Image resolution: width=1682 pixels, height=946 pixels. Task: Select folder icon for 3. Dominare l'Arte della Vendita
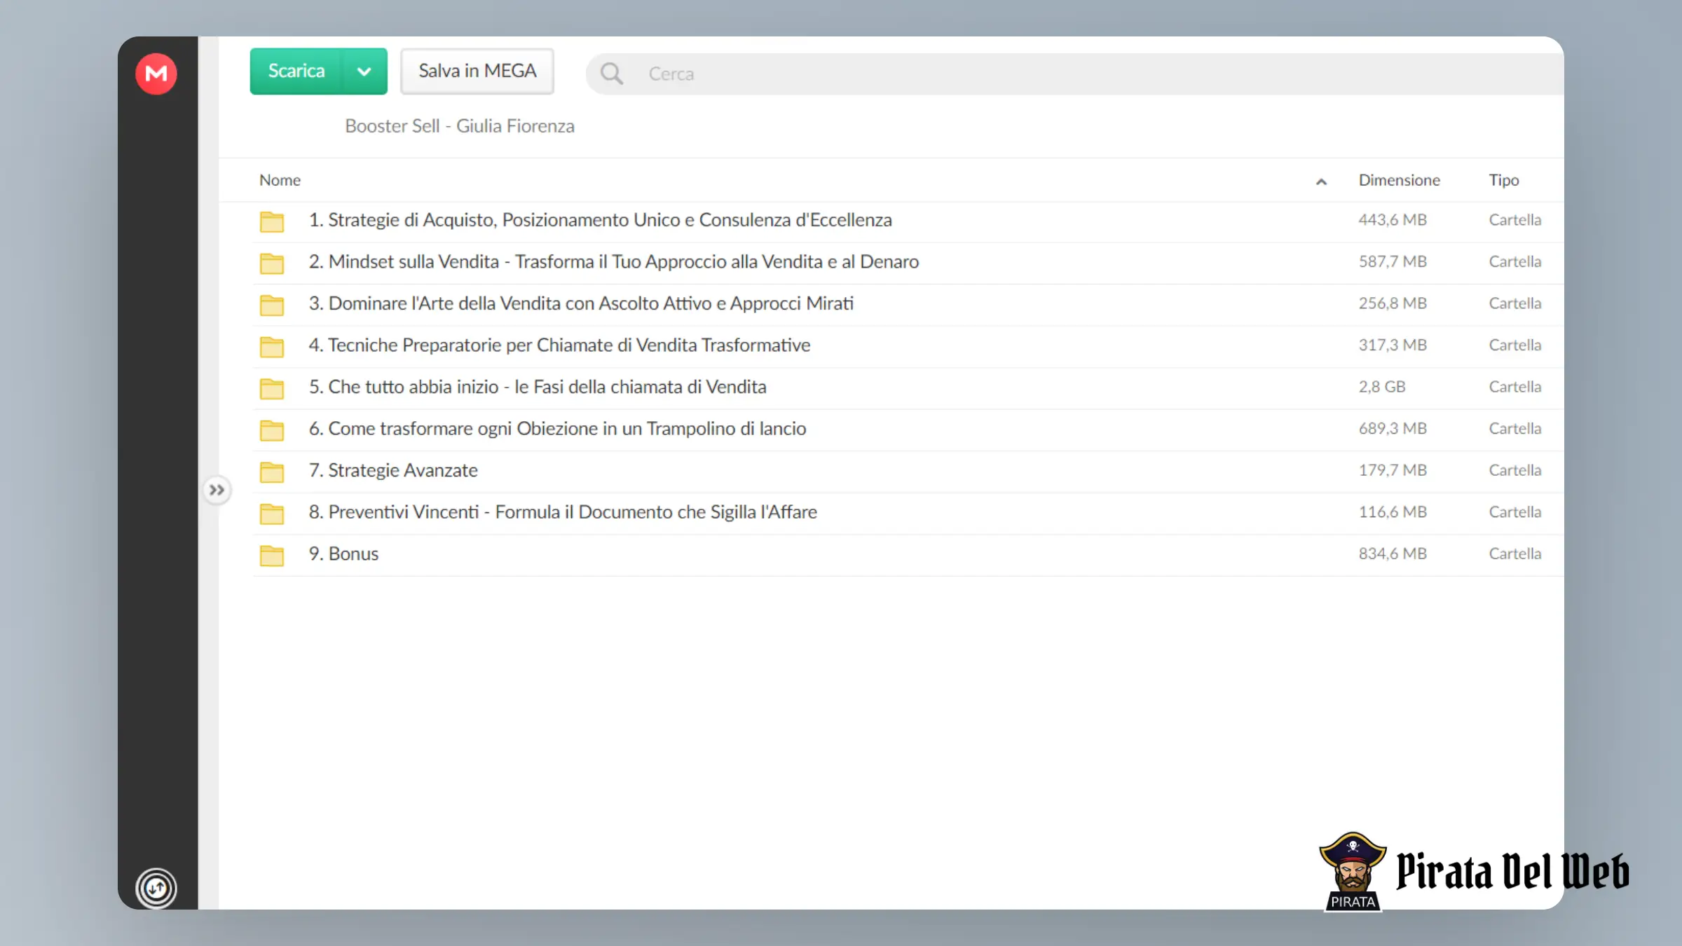coord(272,305)
